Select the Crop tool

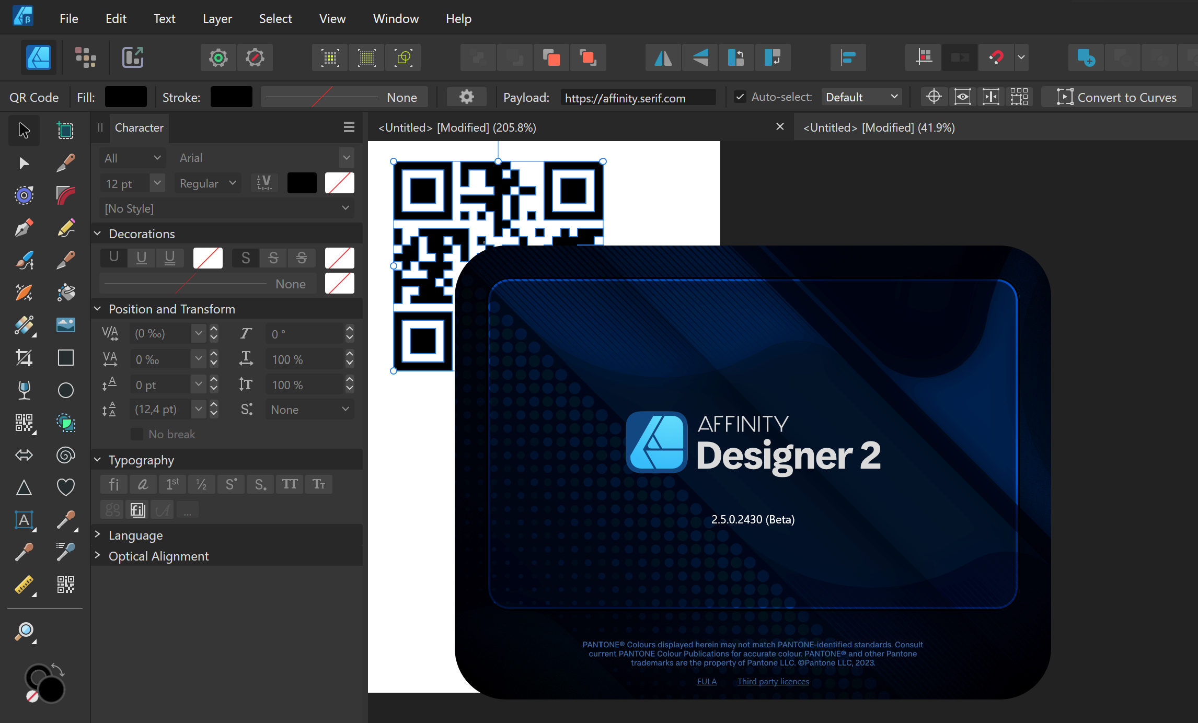click(24, 358)
